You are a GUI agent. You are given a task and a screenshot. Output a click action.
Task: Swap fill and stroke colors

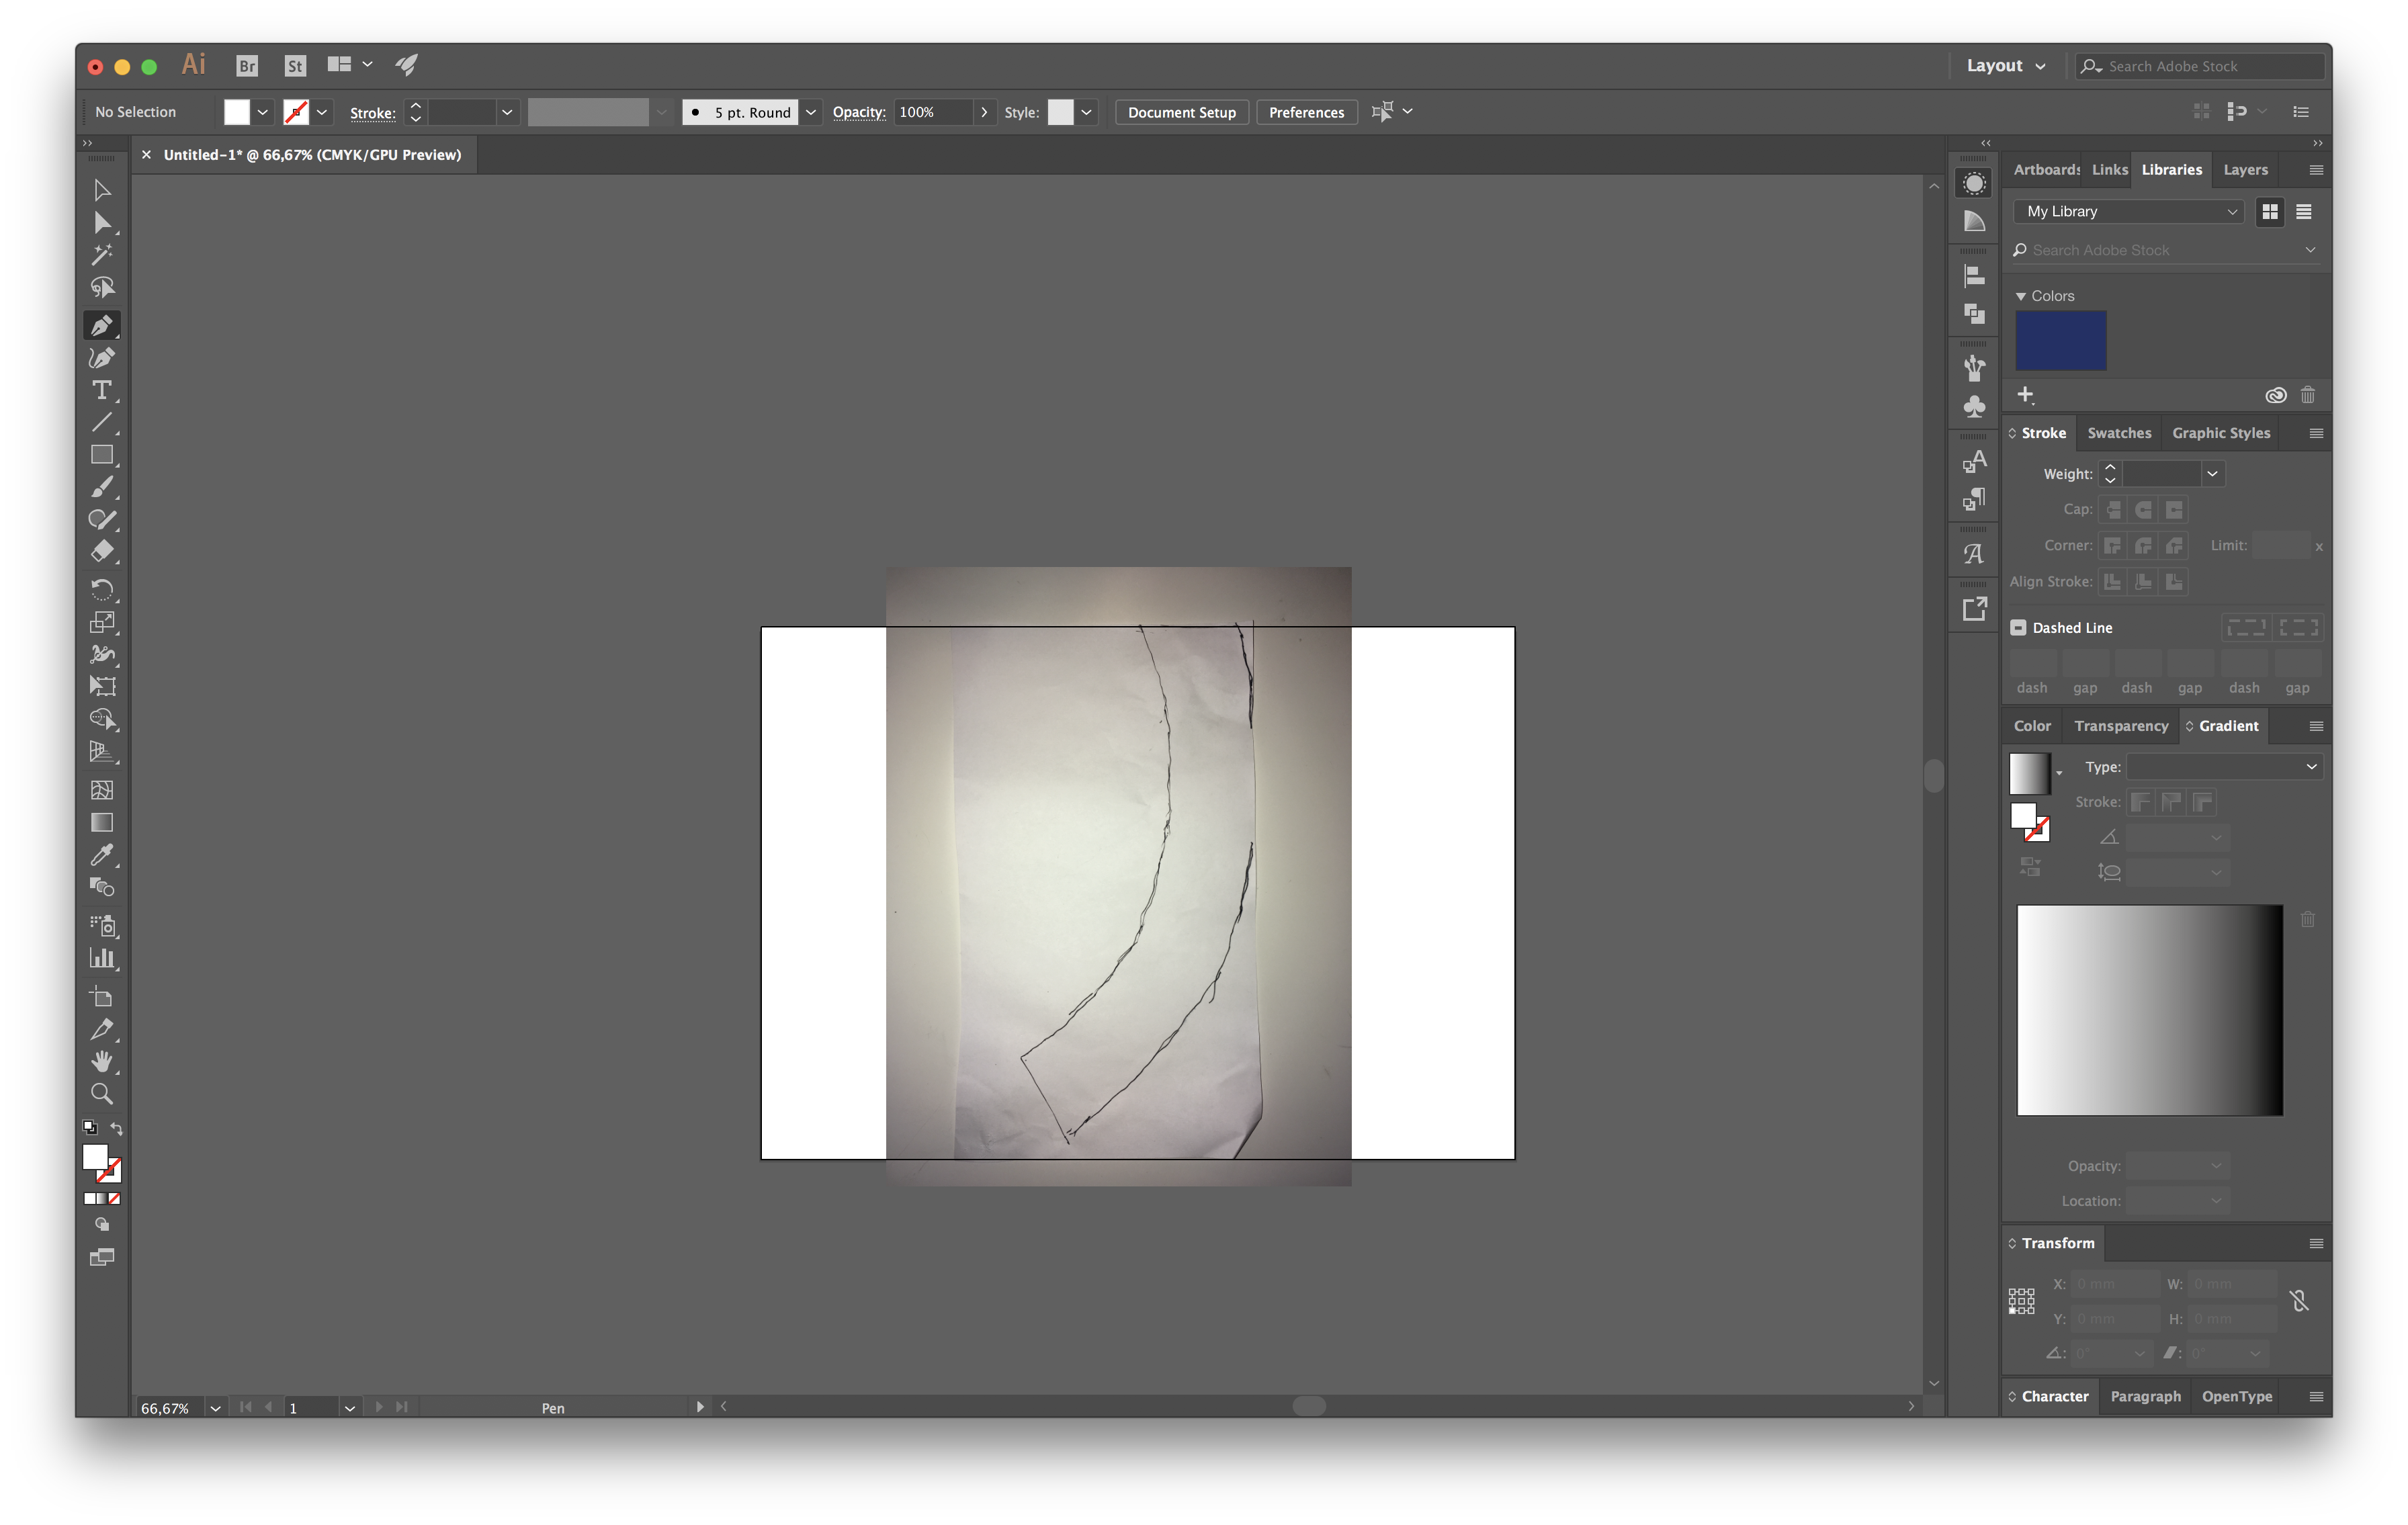pyautogui.click(x=117, y=1128)
